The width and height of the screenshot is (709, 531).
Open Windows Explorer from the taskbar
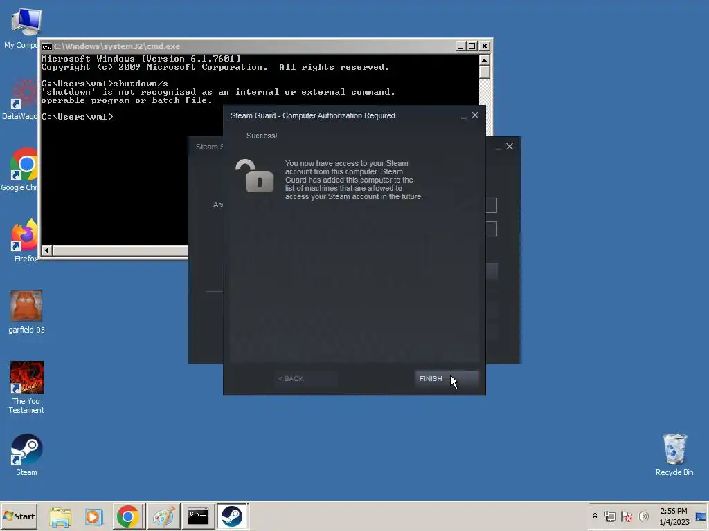pos(60,516)
